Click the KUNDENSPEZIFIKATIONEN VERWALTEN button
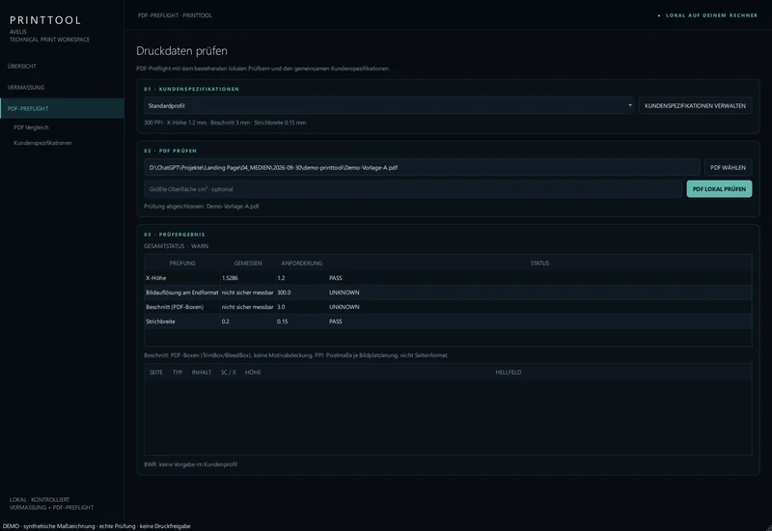Image resolution: width=772 pixels, height=531 pixels. tap(695, 105)
